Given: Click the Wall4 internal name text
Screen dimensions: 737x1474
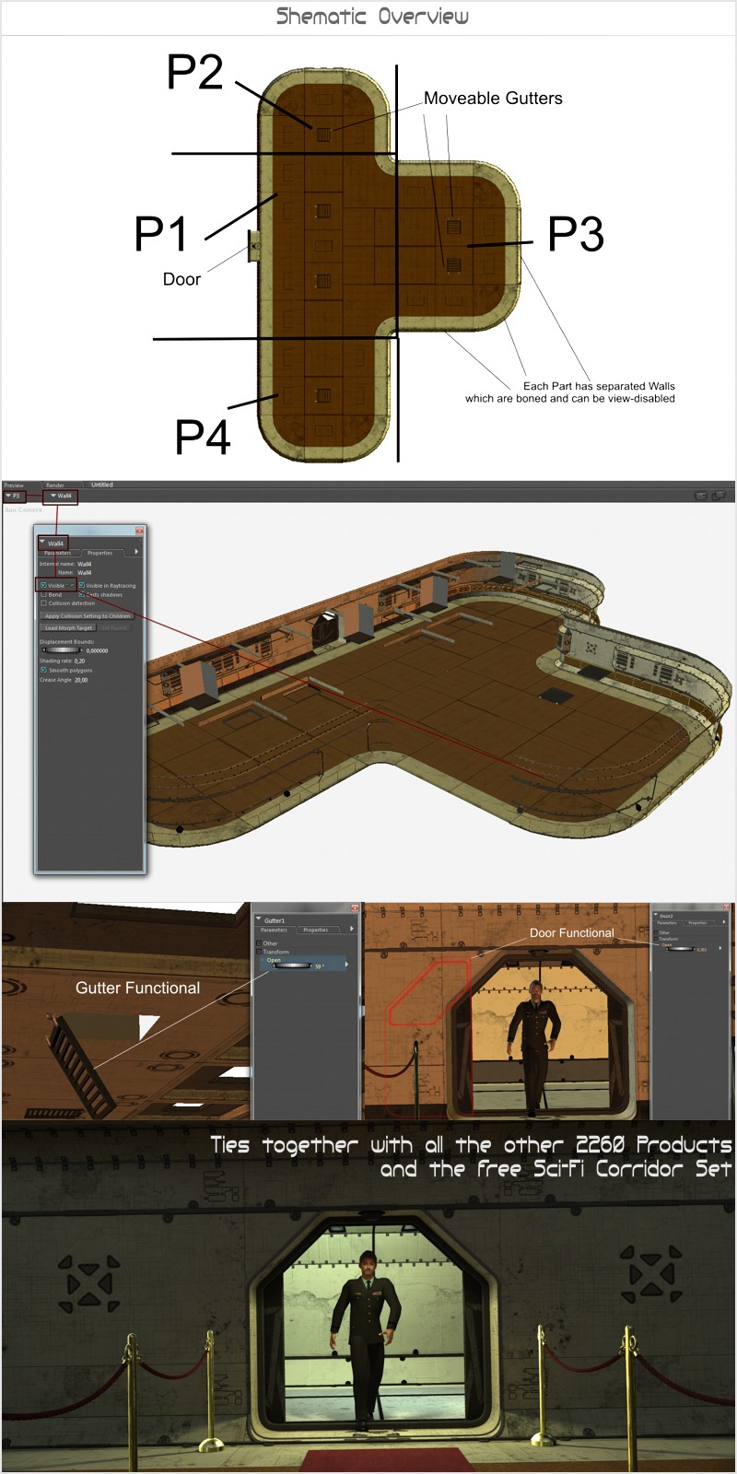Looking at the screenshot, I should coord(84,564).
